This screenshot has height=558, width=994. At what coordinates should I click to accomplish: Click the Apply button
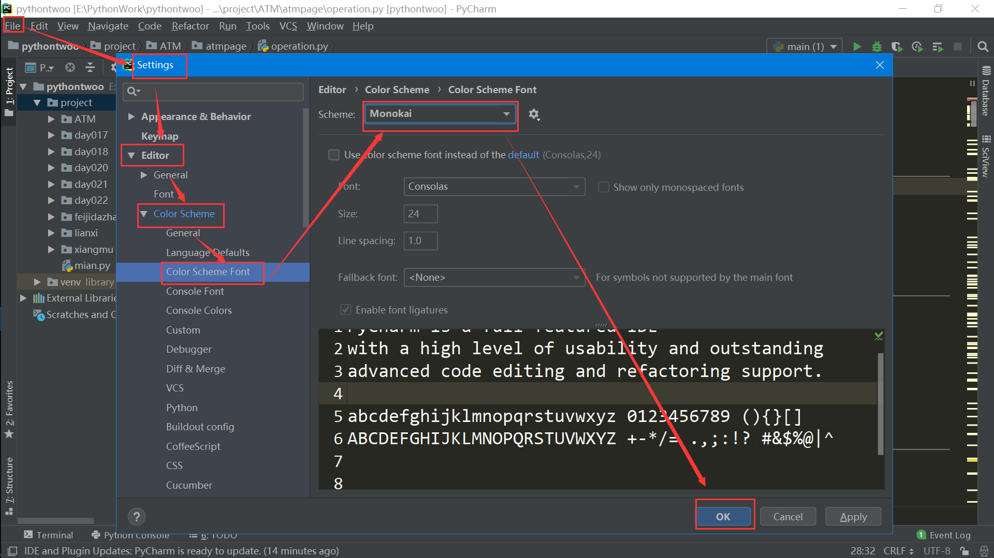pos(853,517)
